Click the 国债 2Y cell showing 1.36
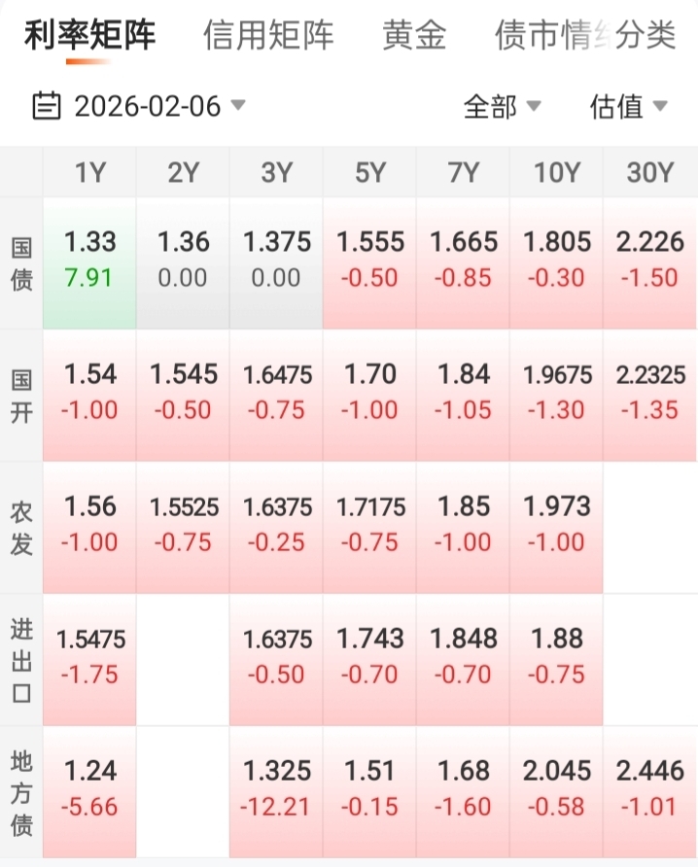 [183, 260]
